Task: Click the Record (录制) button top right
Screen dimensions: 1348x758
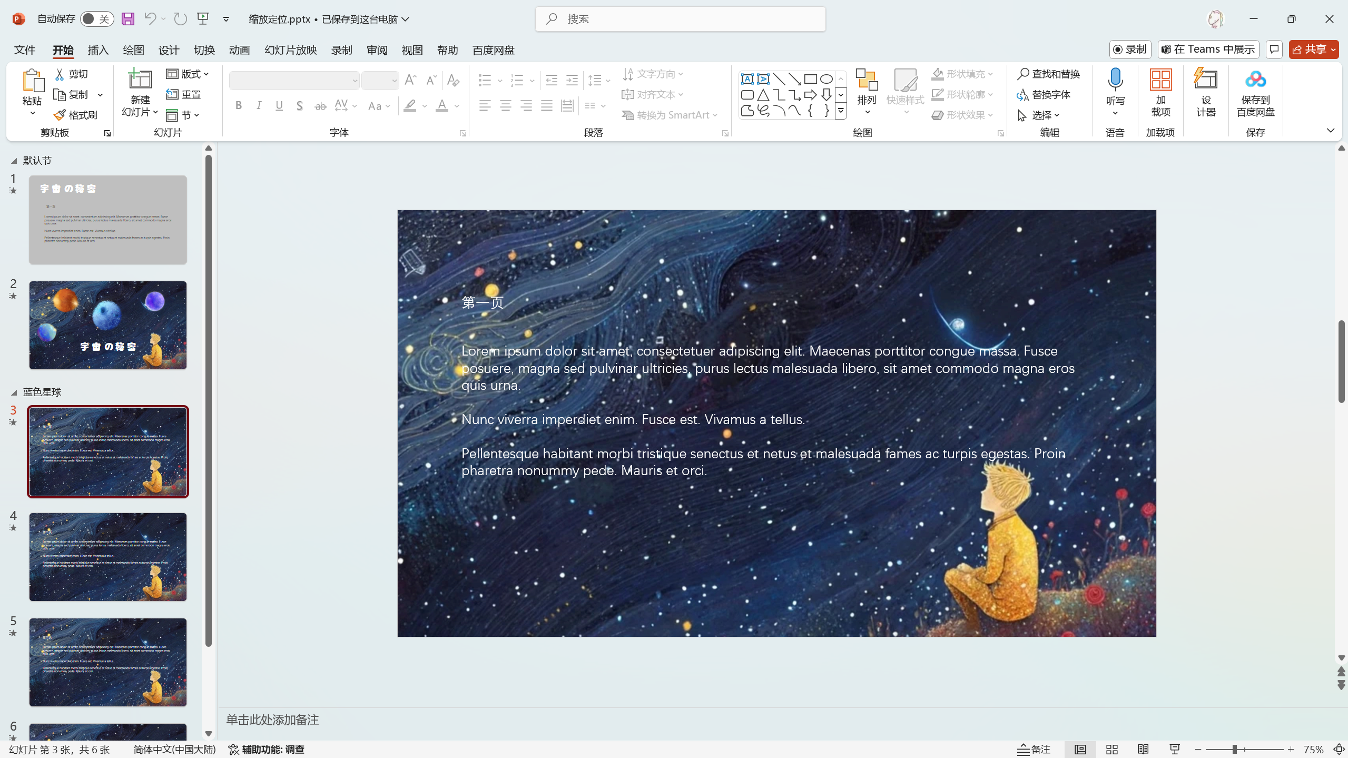Action: coord(1130,50)
